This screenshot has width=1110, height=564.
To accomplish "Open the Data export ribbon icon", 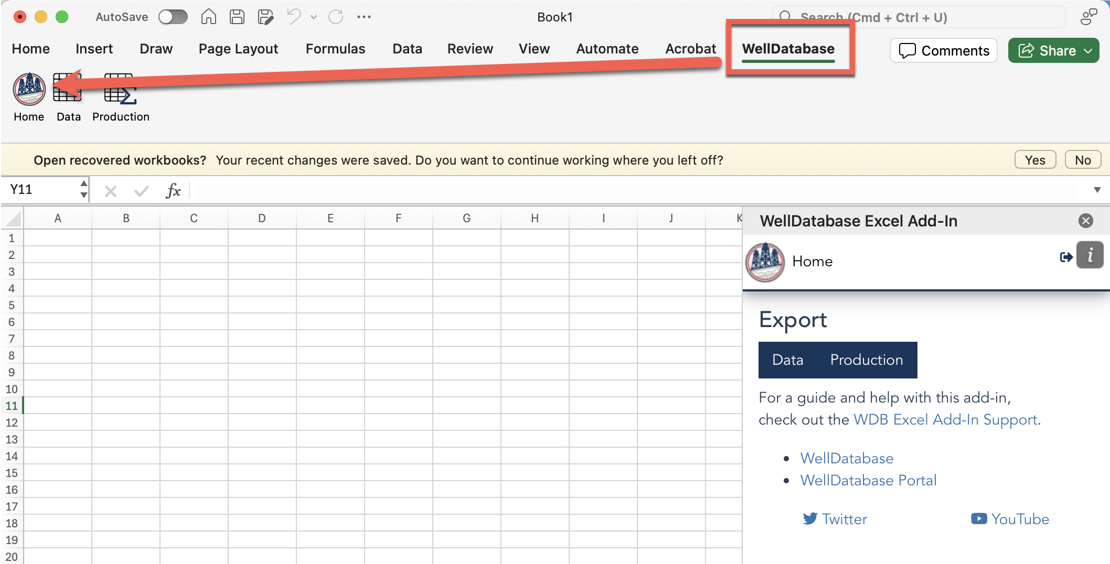I will 68,88.
